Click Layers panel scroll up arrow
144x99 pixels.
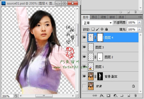141,35
